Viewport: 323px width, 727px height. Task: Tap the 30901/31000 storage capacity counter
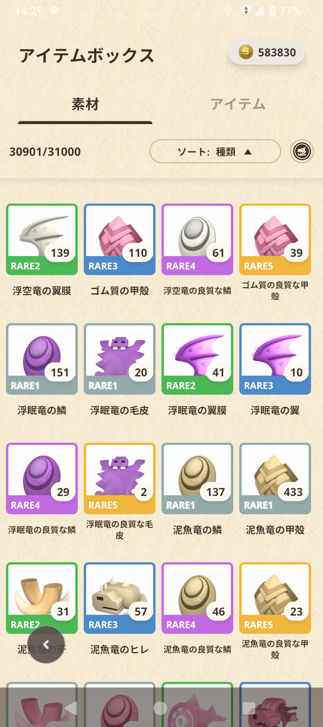pos(45,152)
